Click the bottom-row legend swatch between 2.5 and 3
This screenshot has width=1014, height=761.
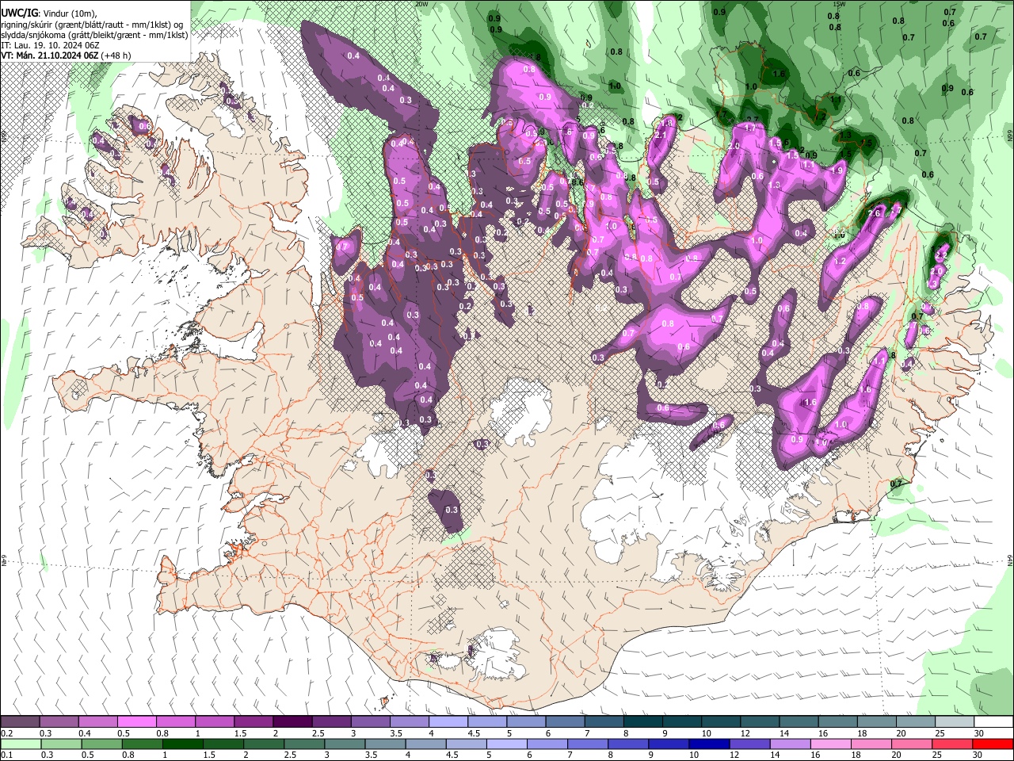[304, 744]
